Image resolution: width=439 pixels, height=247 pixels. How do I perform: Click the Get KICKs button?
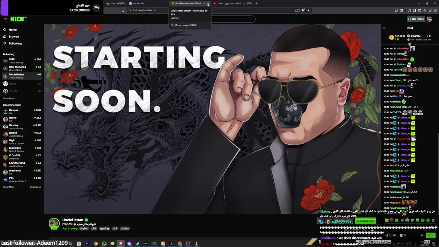416,19
